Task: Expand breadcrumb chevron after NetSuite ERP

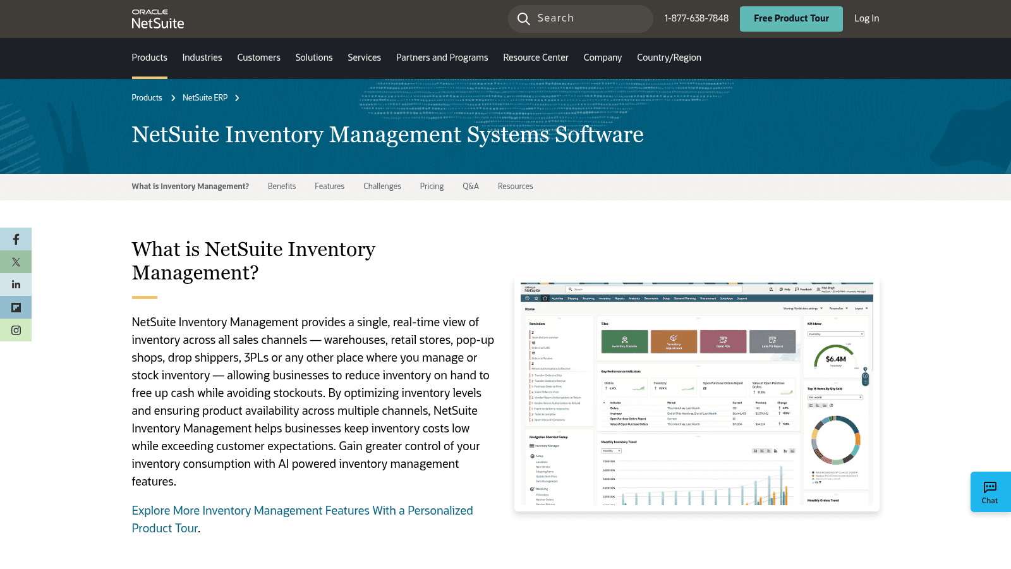Action: click(x=237, y=98)
